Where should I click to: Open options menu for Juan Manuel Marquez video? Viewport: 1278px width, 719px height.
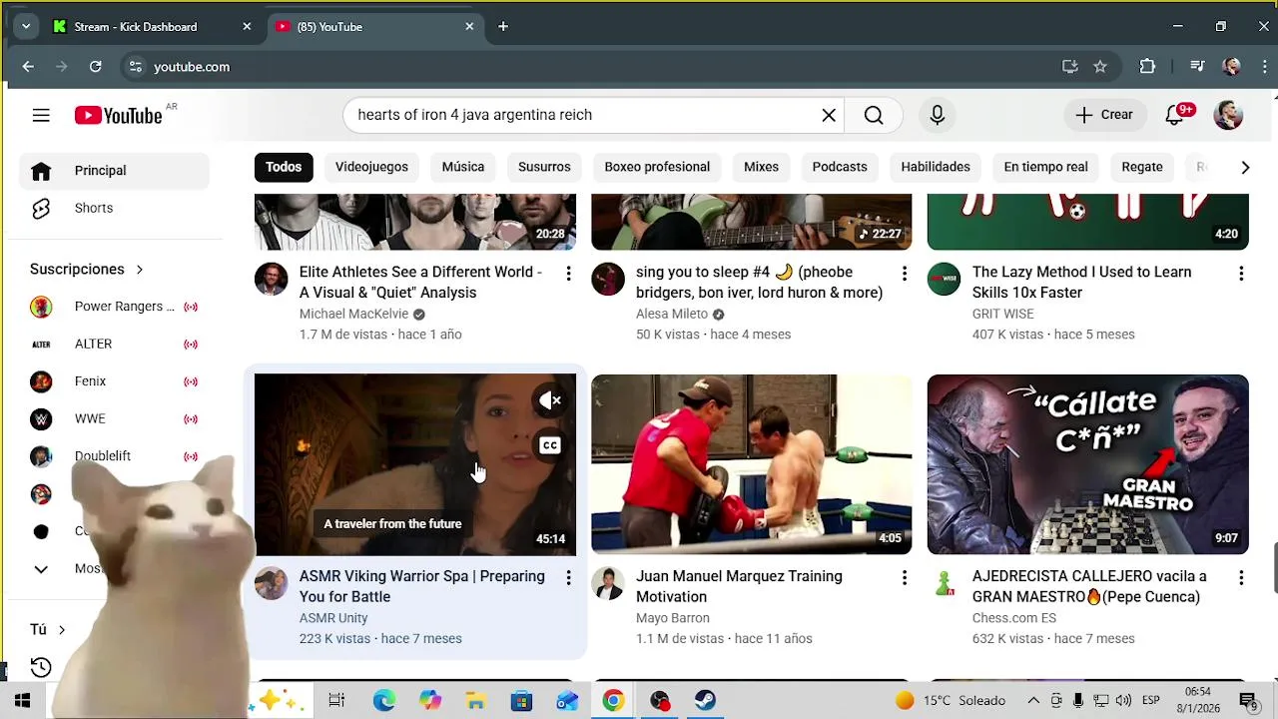905,578
